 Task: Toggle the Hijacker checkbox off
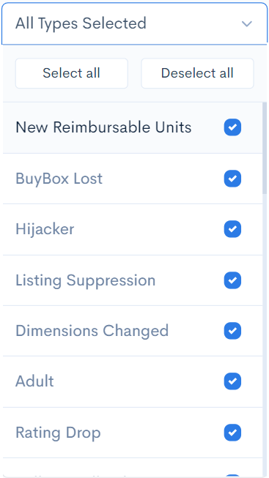tap(232, 229)
